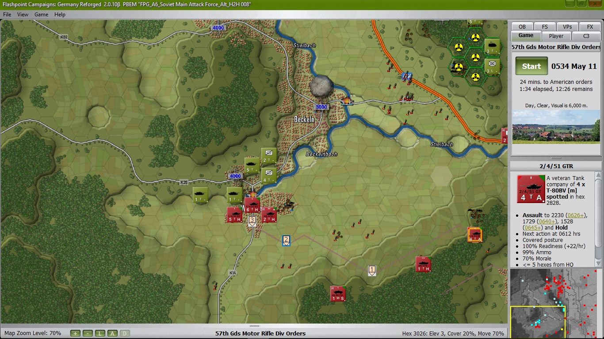
Task: Zoom out the map with minus button
Action: 88,333
